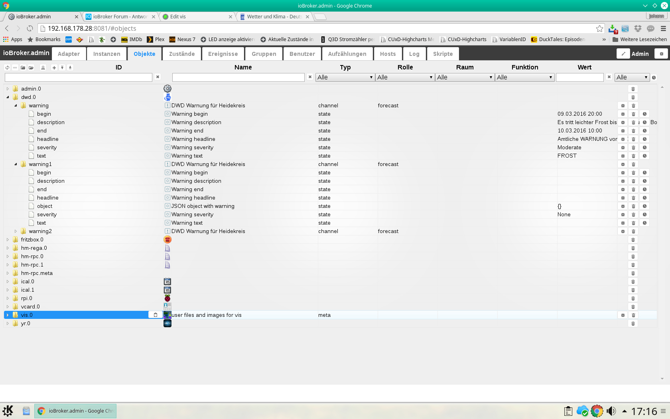Expand the vis.0 folder
The height and width of the screenshot is (419, 670).
click(8, 315)
